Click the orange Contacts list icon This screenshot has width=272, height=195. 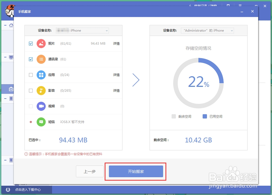[x=41, y=59]
